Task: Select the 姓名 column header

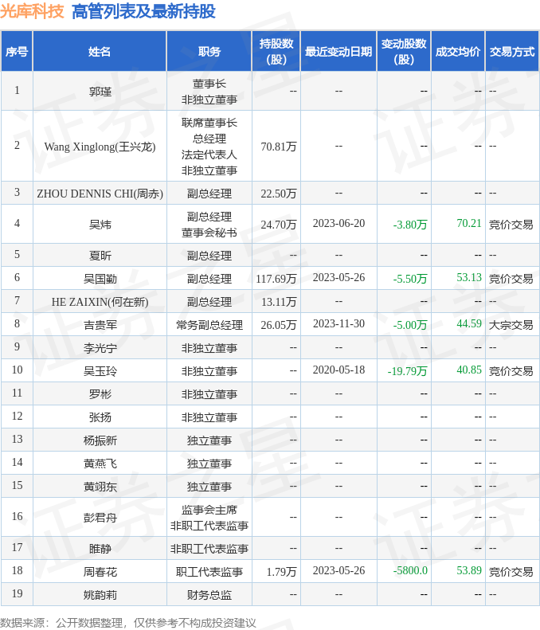Action: (100, 52)
